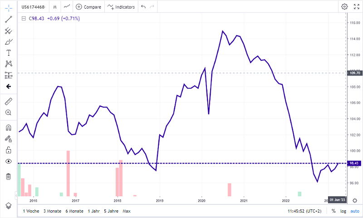This screenshot has width=363, height=218.
Task: Click the zoom in magnifier tool
Action: (8, 112)
